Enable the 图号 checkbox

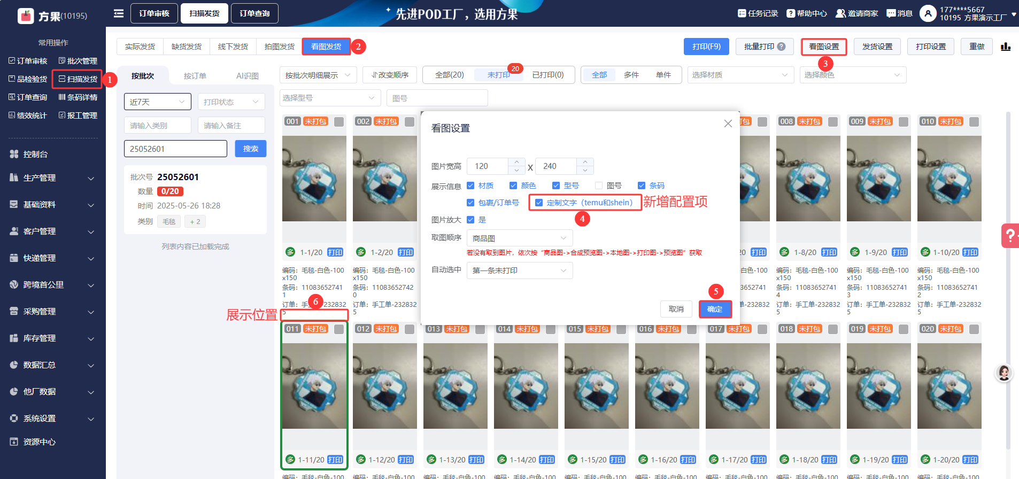point(599,186)
